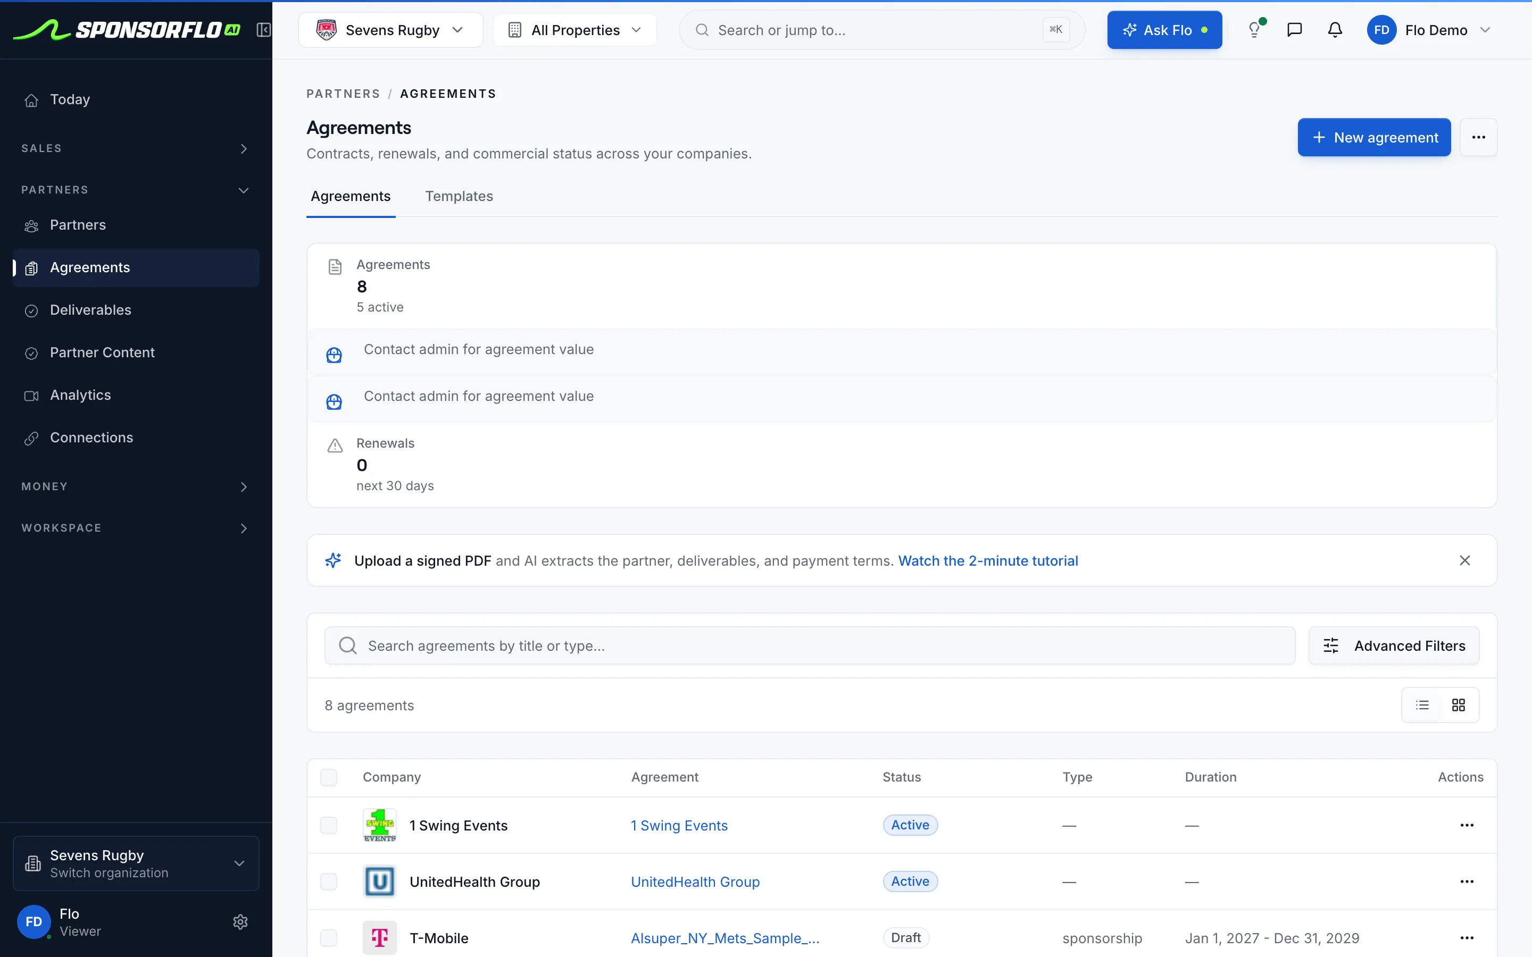Expand the SALES sidebar section
Screen dimensions: 1532x957
135,149
